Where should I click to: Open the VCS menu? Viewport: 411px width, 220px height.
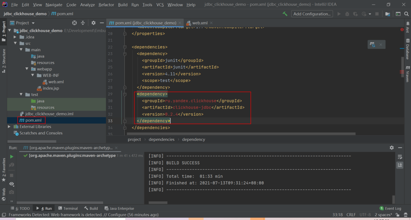(160, 5)
